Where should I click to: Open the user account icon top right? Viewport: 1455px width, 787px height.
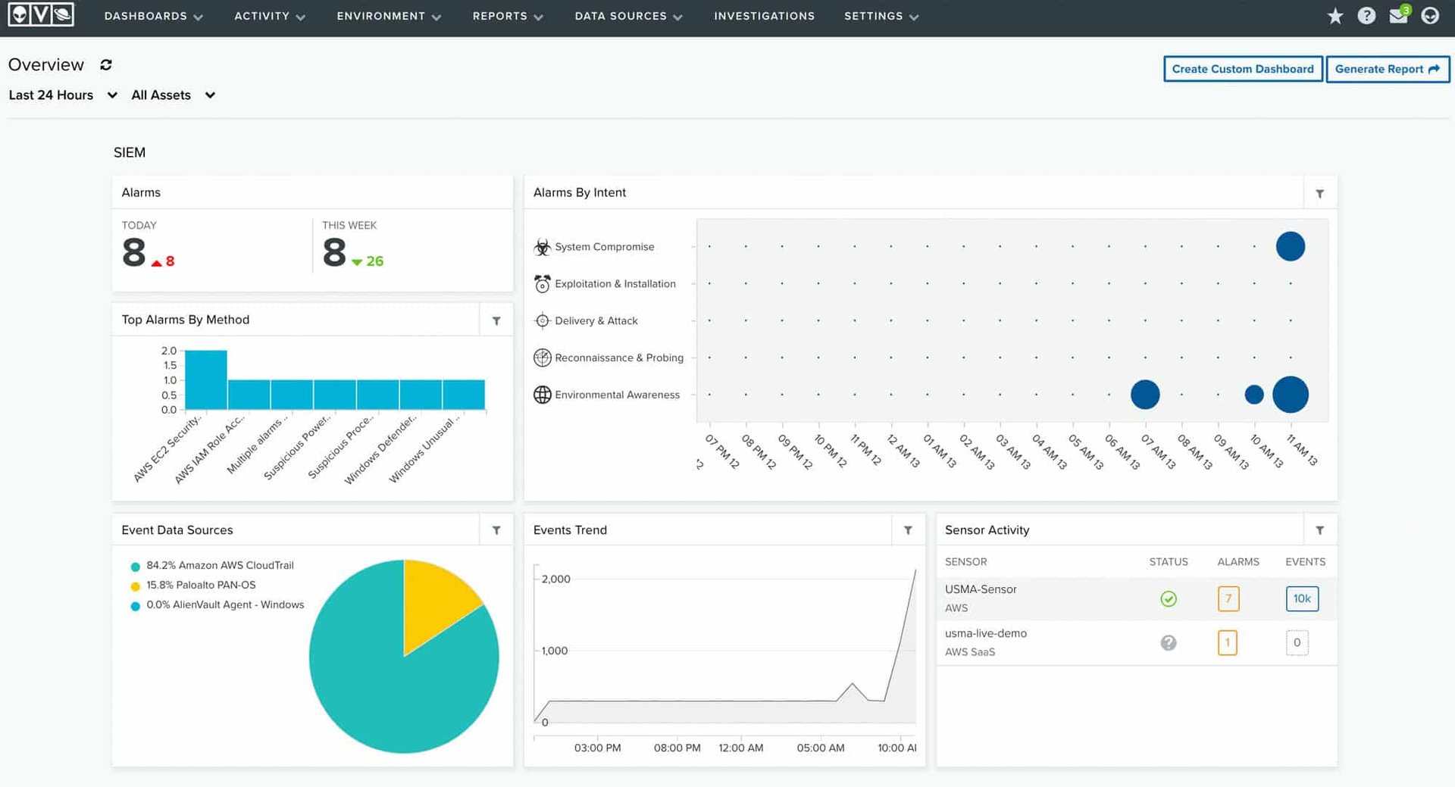[x=1429, y=15]
